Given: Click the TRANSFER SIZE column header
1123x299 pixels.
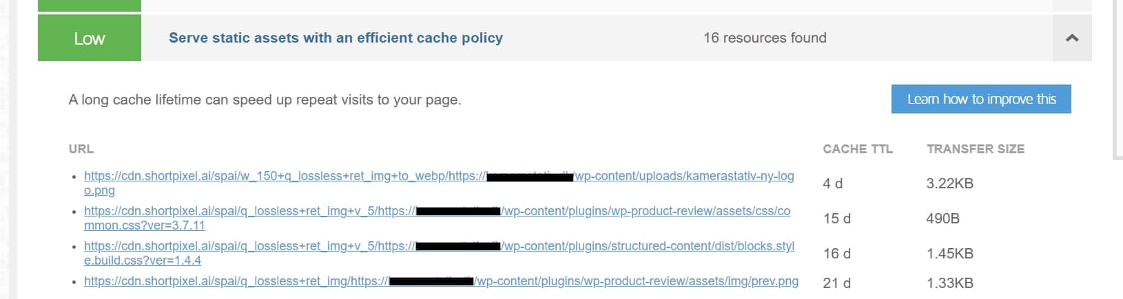Looking at the screenshot, I should (x=975, y=149).
